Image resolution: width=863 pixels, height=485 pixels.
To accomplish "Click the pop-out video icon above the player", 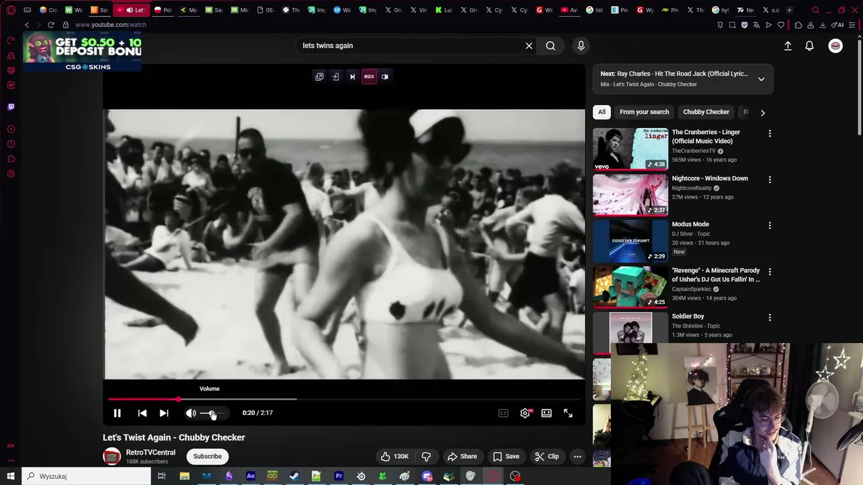I will point(320,77).
